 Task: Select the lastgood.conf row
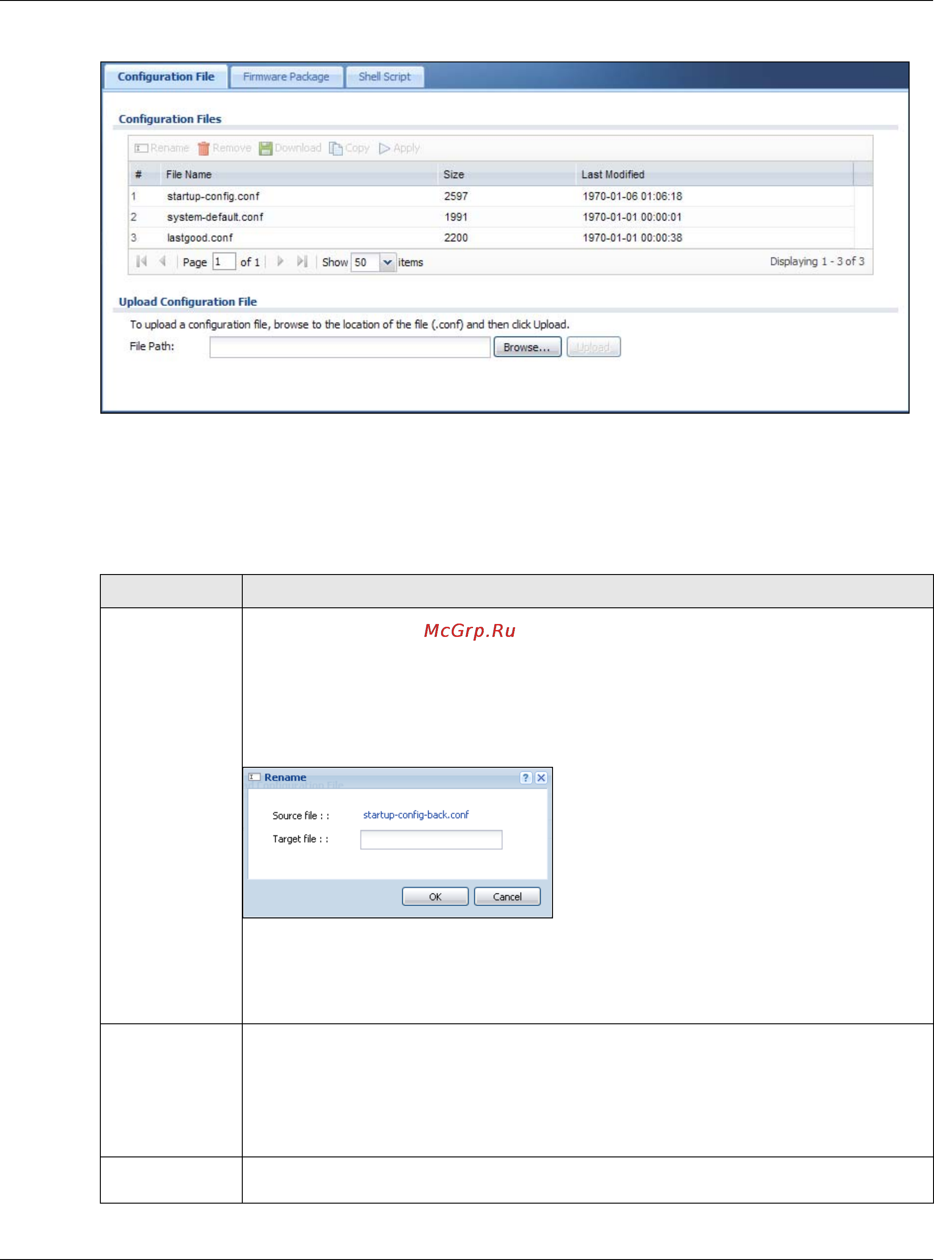pyautogui.click(x=491, y=238)
